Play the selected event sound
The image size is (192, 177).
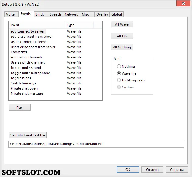19,108
